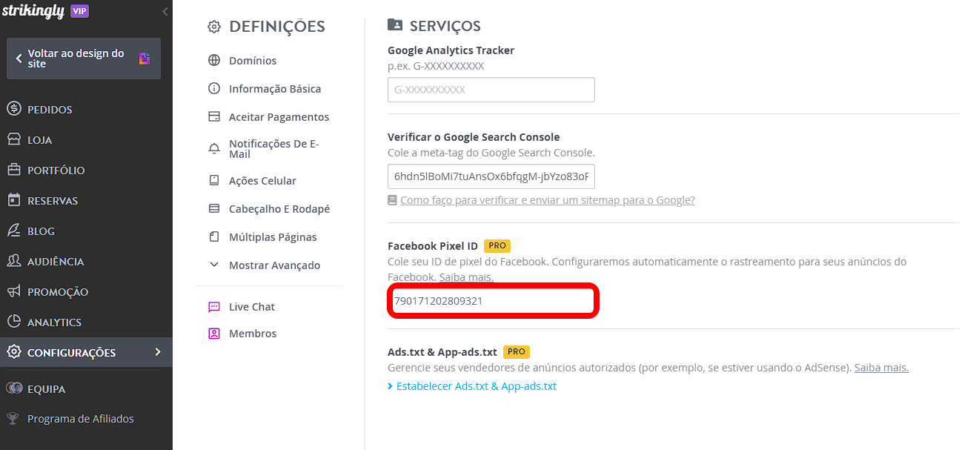Select the Notificações De E-Mail bell icon
The height and width of the screenshot is (450, 979).
pyautogui.click(x=214, y=149)
